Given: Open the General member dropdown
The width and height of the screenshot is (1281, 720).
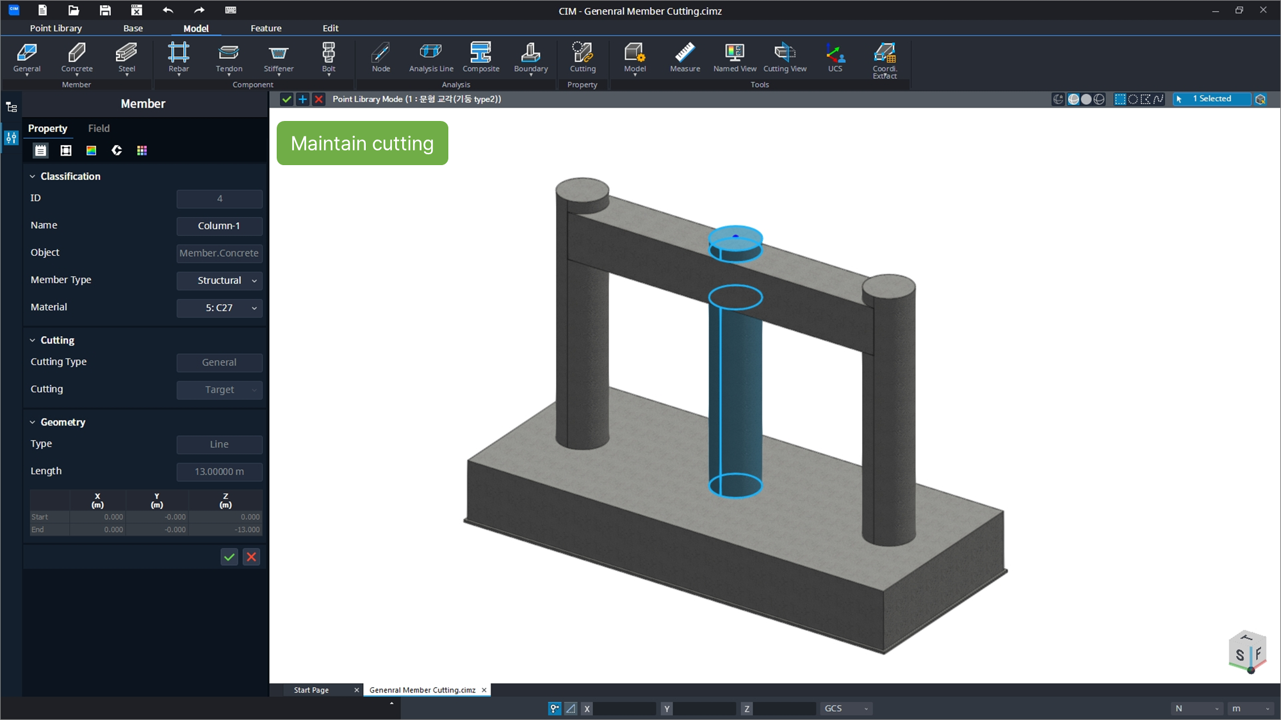Looking at the screenshot, I should pos(27,75).
